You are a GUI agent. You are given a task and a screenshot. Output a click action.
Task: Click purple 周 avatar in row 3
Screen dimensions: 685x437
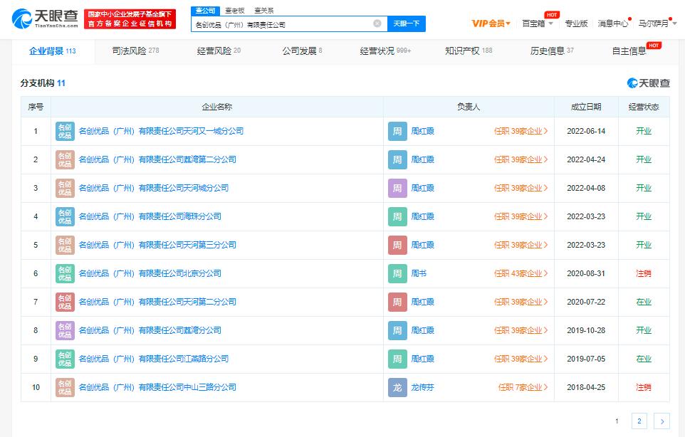click(397, 188)
